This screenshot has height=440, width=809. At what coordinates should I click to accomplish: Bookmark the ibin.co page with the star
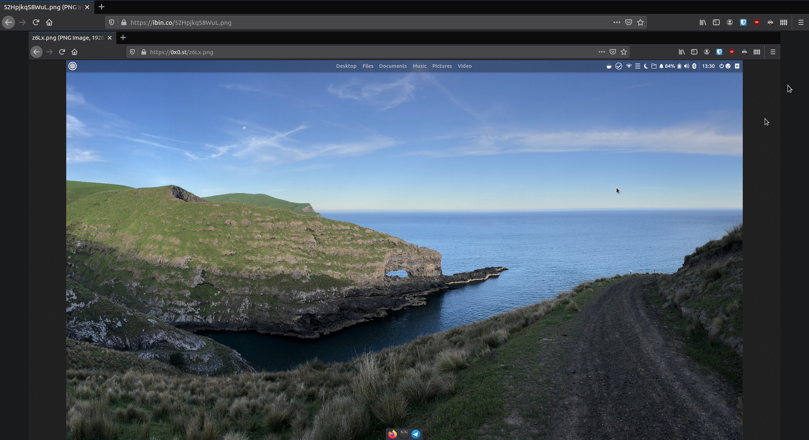(640, 22)
